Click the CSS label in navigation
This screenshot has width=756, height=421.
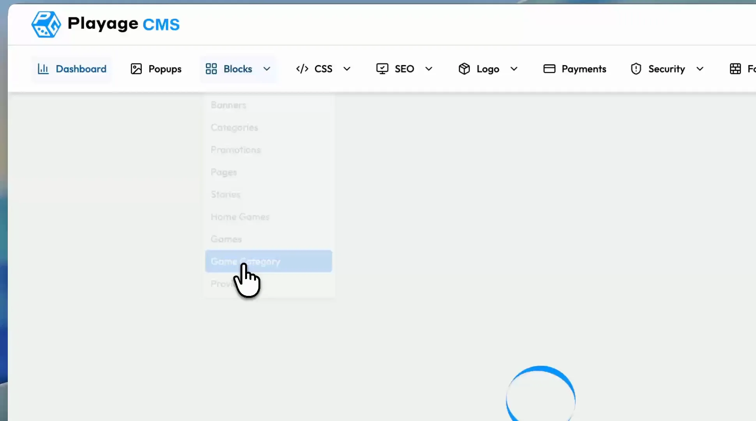click(323, 69)
